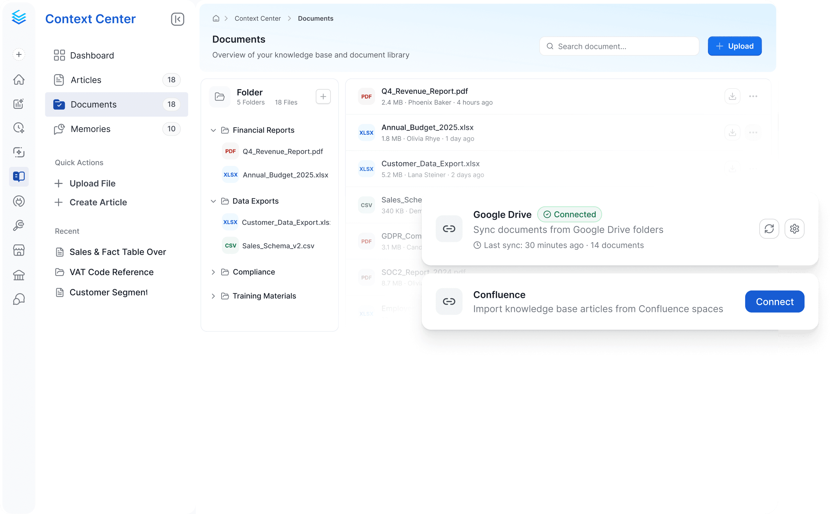832x514 pixels.
Task: Click the Connected status badge
Action: coord(569,214)
